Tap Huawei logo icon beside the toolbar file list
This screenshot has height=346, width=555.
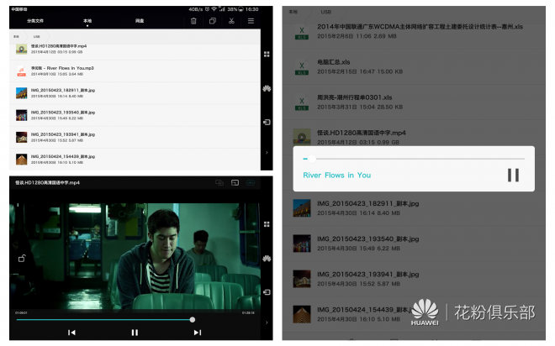point(267,88)
